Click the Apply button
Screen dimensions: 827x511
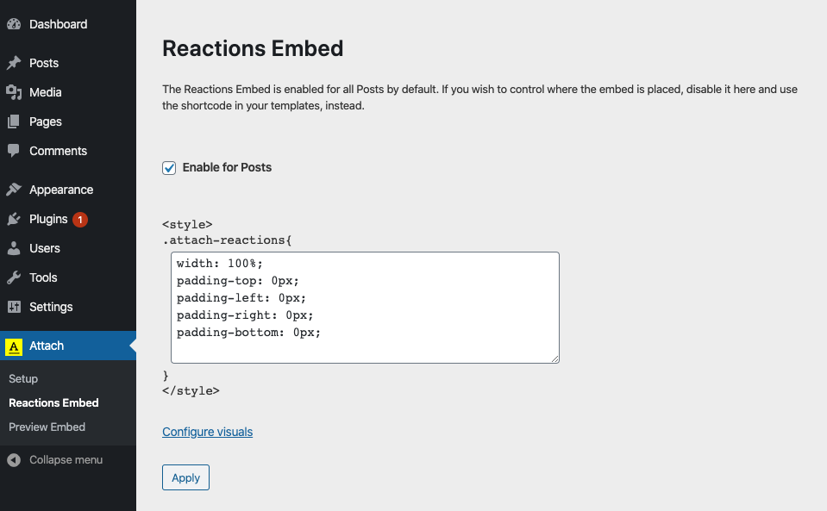coord(185,477)
